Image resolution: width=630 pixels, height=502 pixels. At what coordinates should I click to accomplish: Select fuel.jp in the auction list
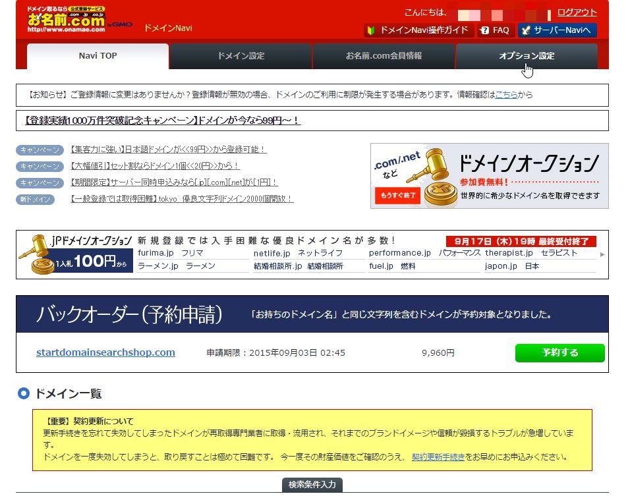pos(381,266)
